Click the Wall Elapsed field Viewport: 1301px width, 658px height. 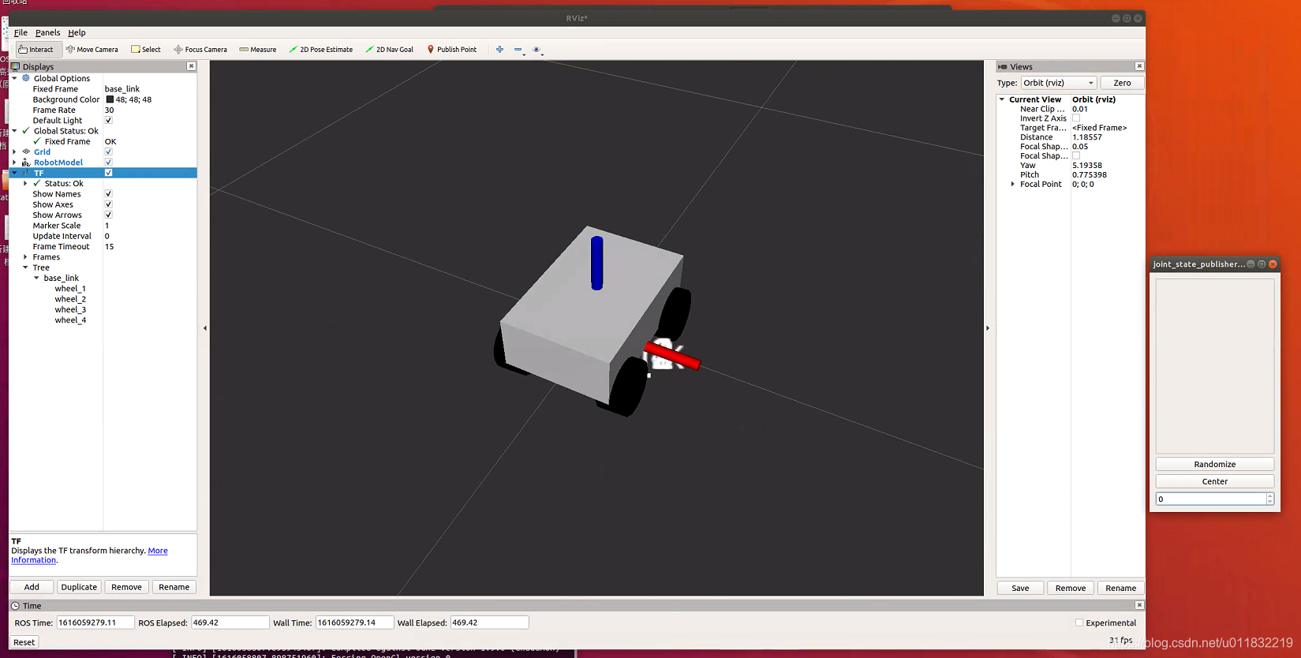pos(489,622)
